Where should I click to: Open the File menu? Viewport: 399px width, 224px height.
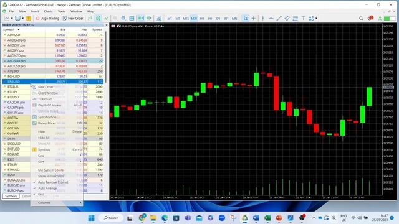pyautogui.click(x=11, y=11)
